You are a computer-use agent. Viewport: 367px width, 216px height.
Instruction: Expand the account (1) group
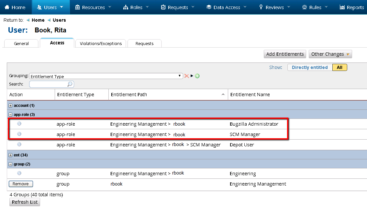click(10, 106)
